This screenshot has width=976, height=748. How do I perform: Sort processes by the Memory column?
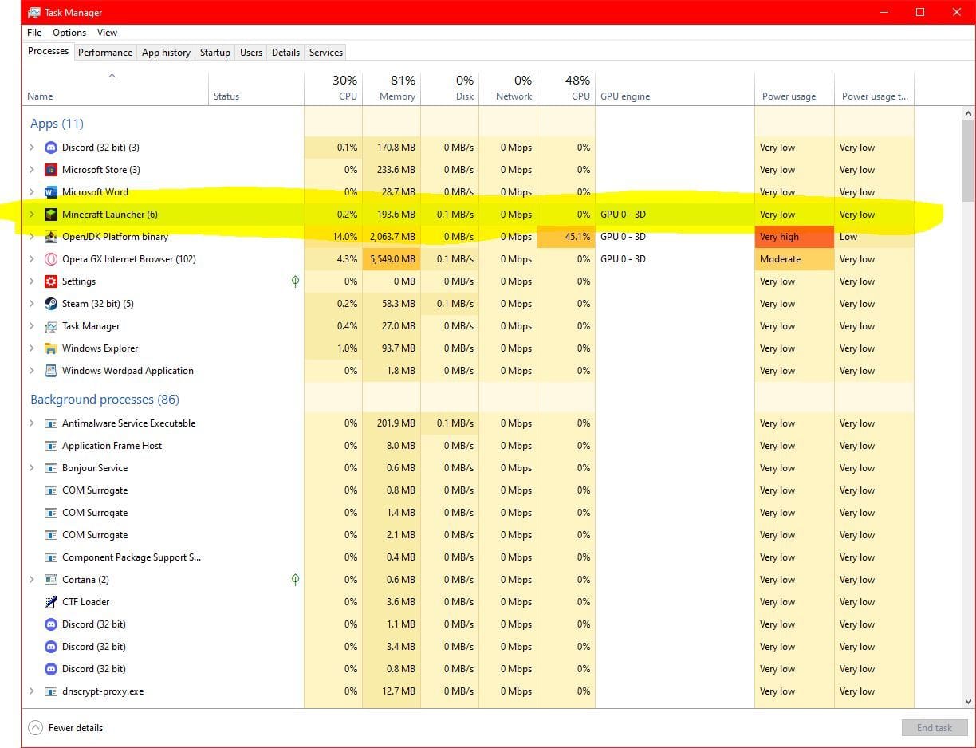(x=396, y=88)
